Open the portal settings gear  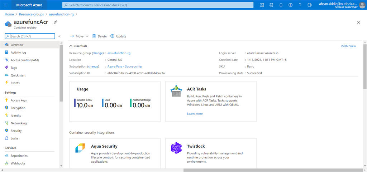pyautogui.click(x=290, y=5)
